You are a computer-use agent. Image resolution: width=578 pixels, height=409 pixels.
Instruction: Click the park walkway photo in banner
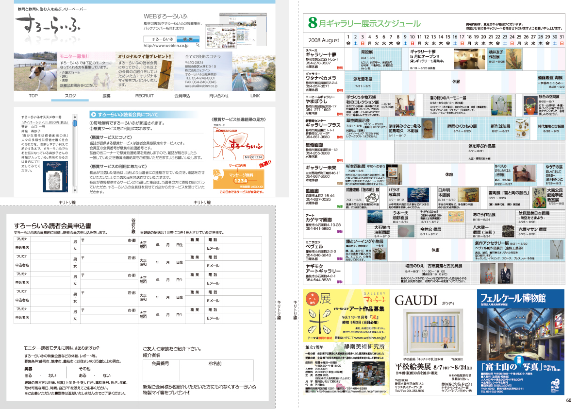tap(254, 71)
